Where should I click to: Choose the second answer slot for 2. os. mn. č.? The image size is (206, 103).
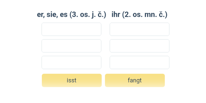[139, 46]
